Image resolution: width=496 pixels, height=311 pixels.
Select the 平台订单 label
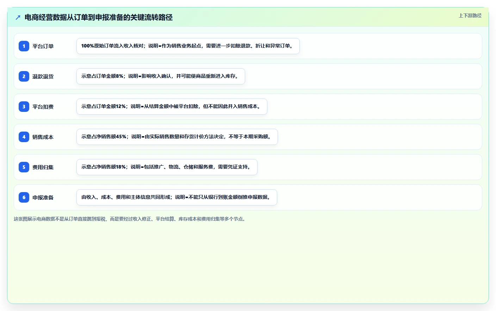(x=43, y=46)
